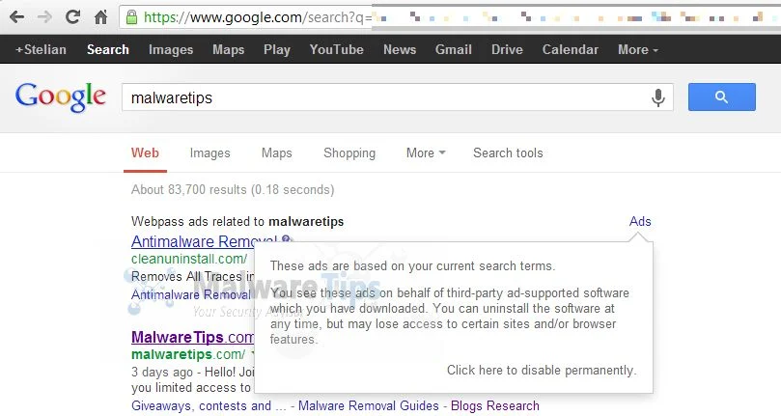Open Images in the black Google bar
The width and height of the screenshot is (781, 416).
coord(171,49)
